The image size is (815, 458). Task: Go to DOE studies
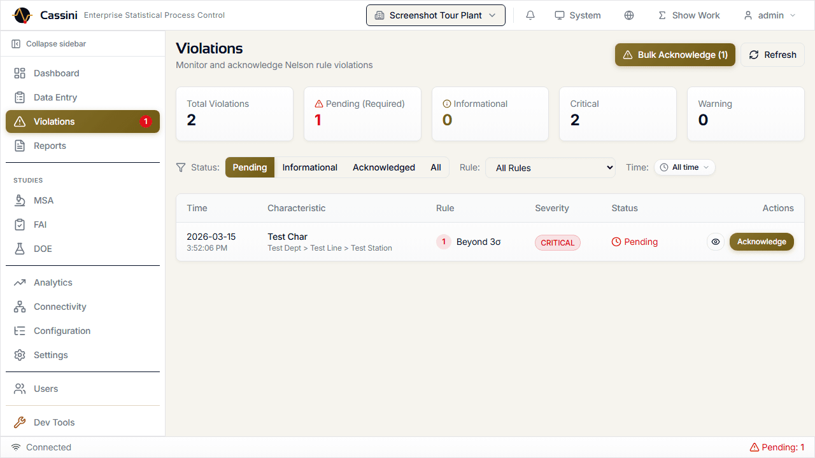[x=43, y=249]
